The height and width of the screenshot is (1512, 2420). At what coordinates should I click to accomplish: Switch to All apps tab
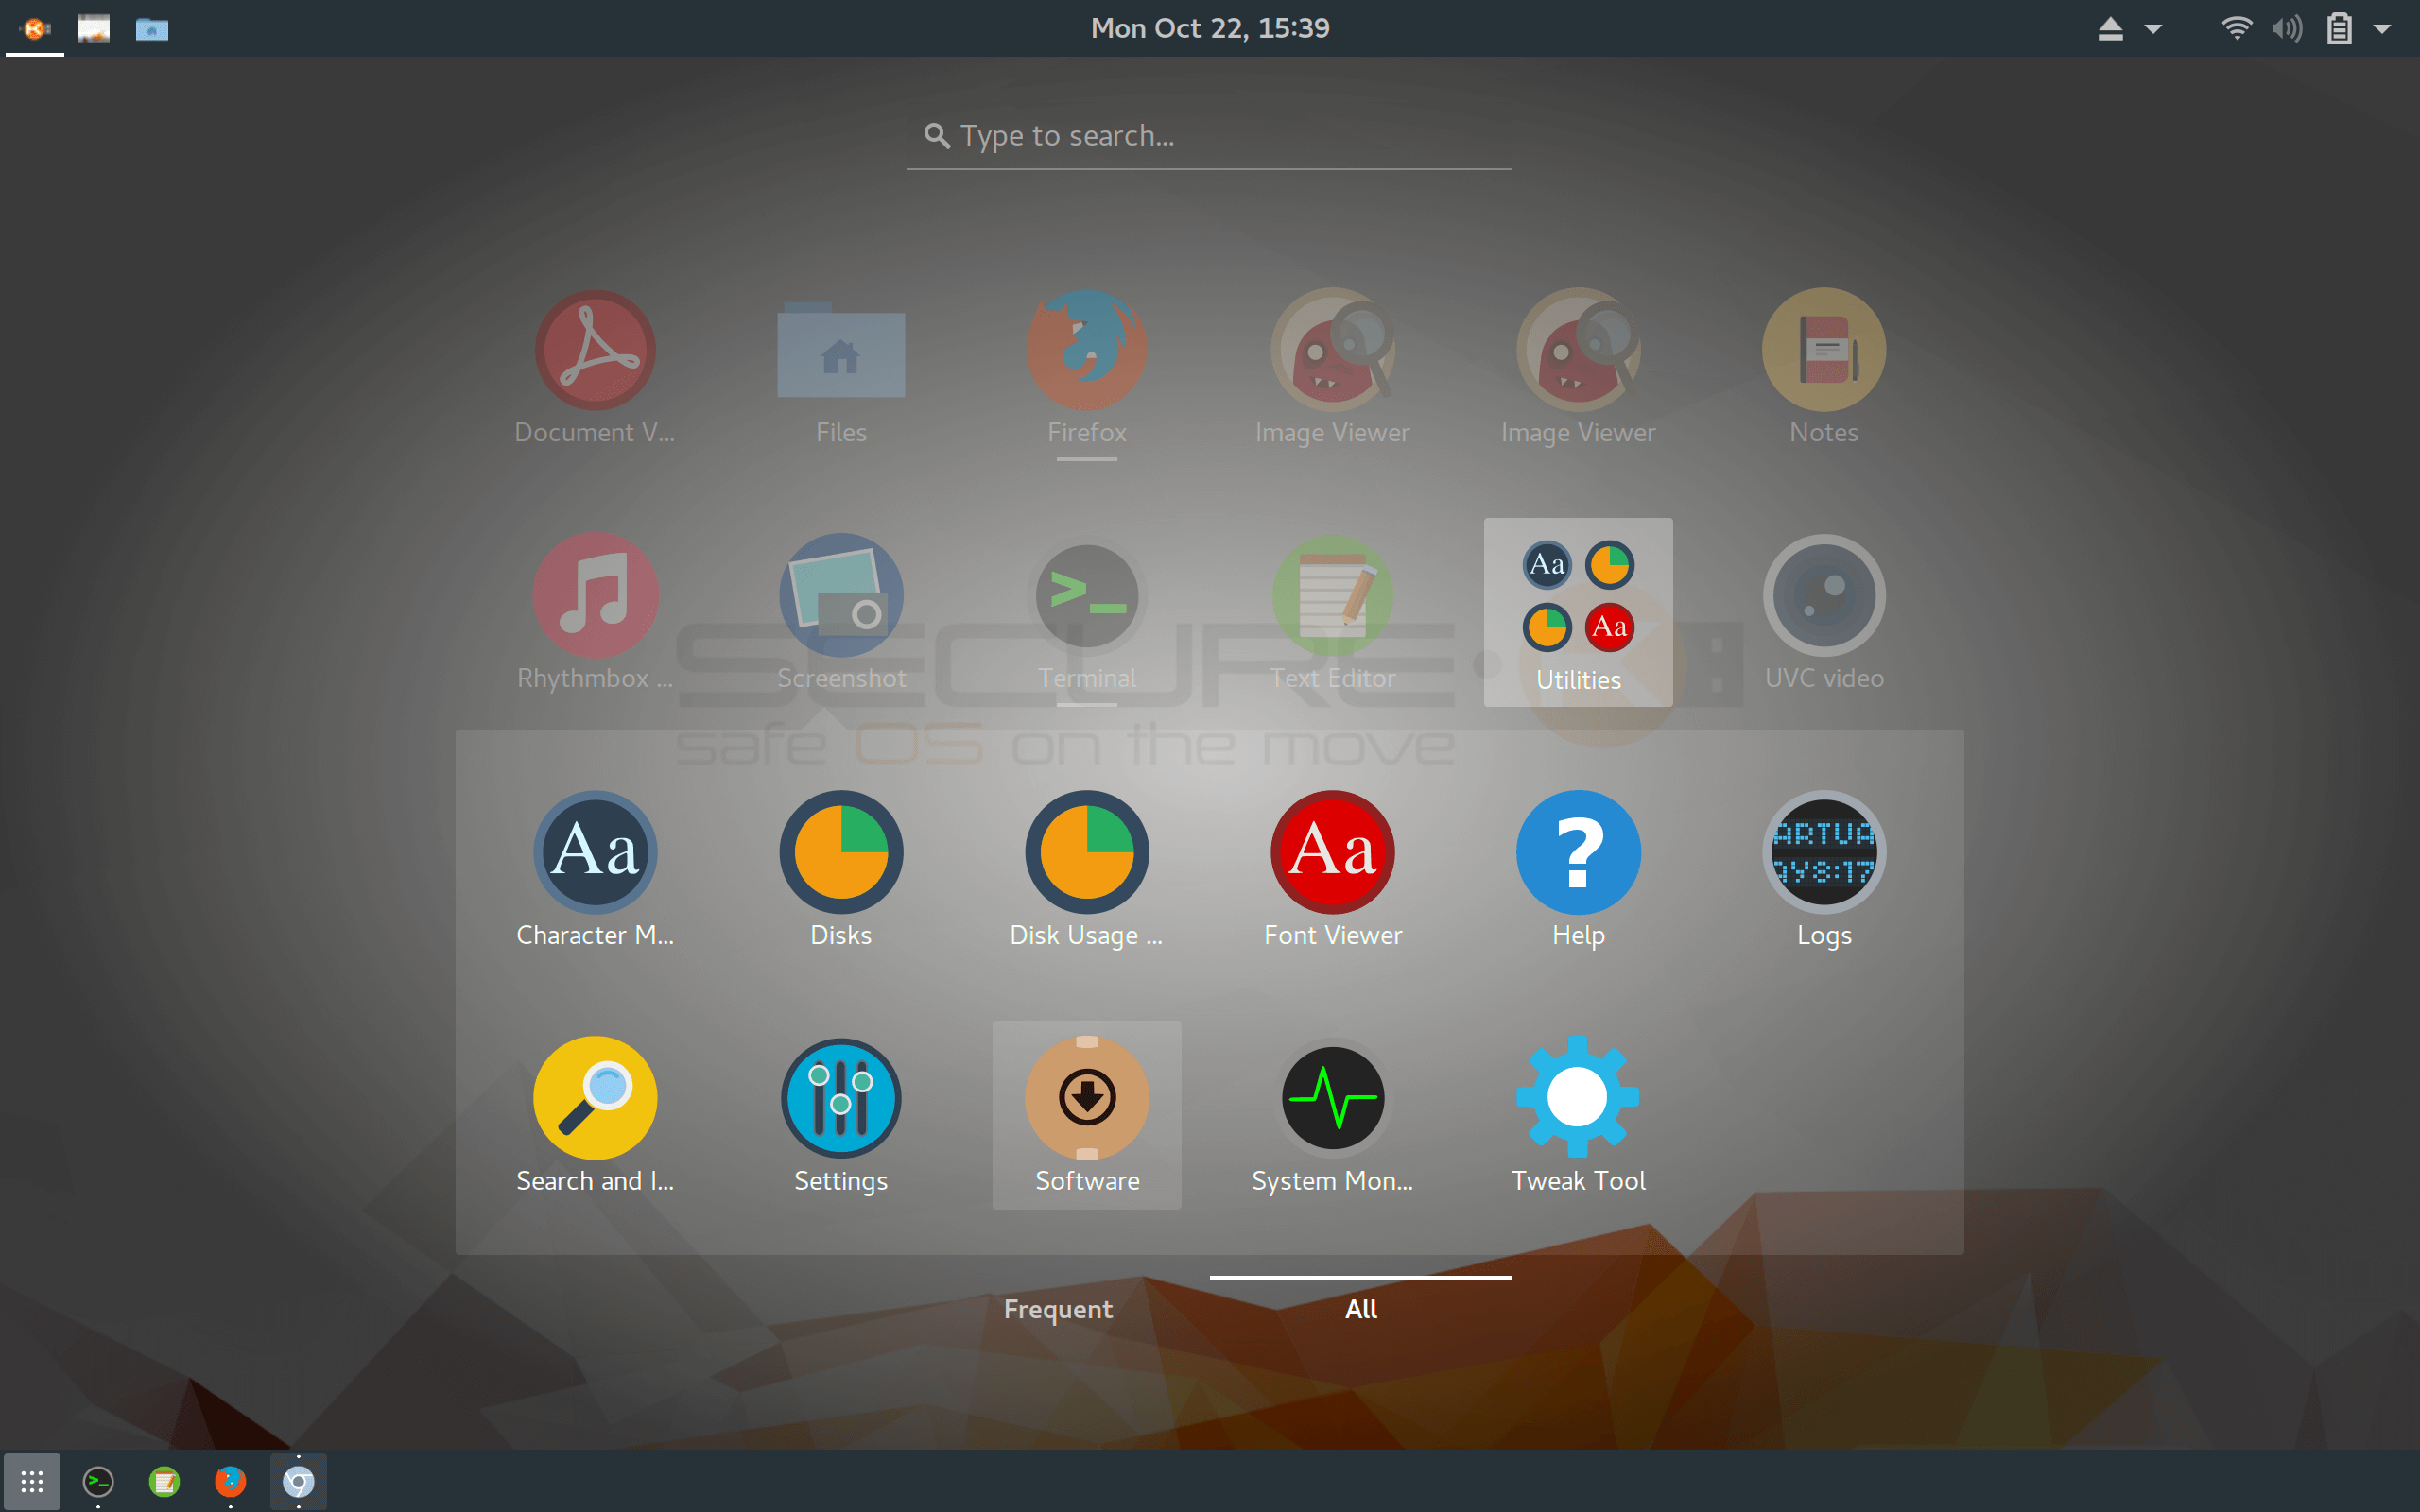(x=1359, y=1310)
